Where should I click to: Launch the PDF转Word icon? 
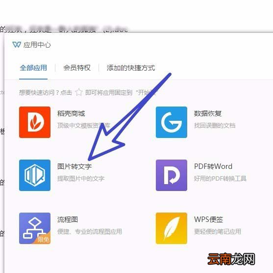(x=172, y=175)
